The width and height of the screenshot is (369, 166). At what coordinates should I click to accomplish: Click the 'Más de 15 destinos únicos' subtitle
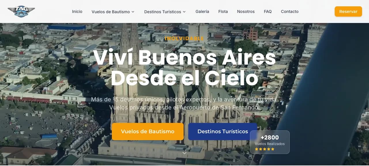pos(184,103)
